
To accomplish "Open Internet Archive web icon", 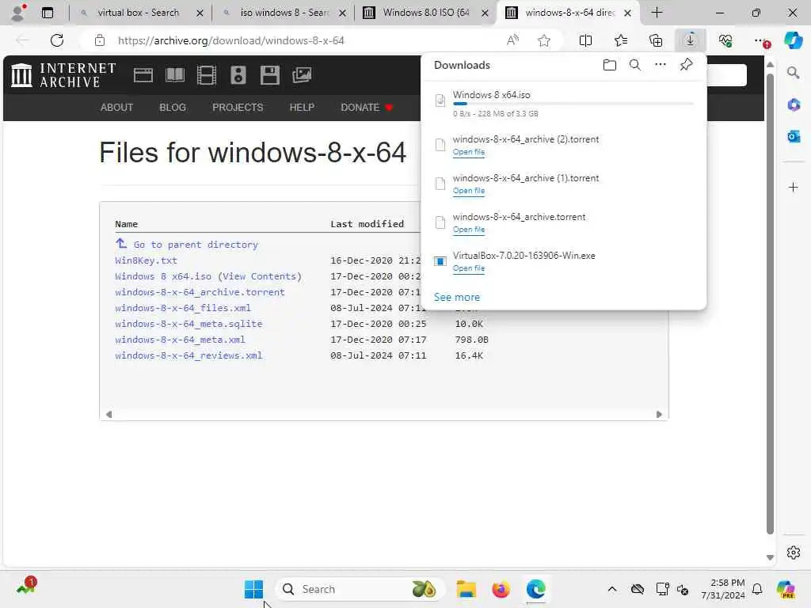I will (x=143, y=75).
